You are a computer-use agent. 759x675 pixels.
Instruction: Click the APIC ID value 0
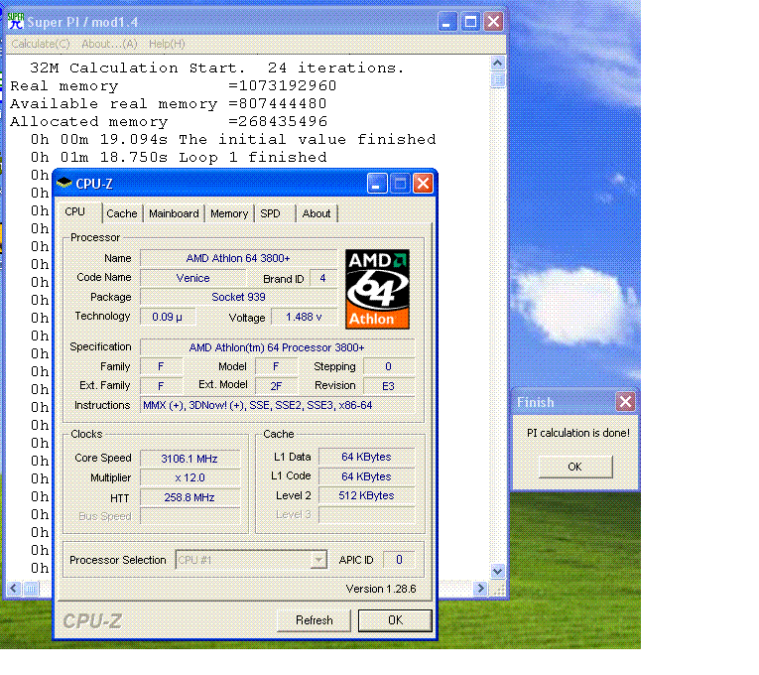click(x=399, y=560)
